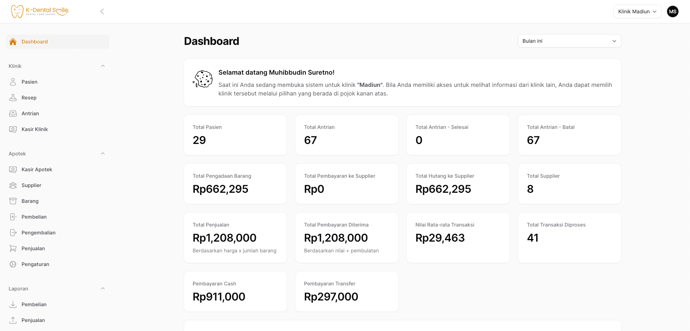This screenshot has height=331, width=690.
Task: Click the Kasir Klinik cash icon
Action: 13,129
